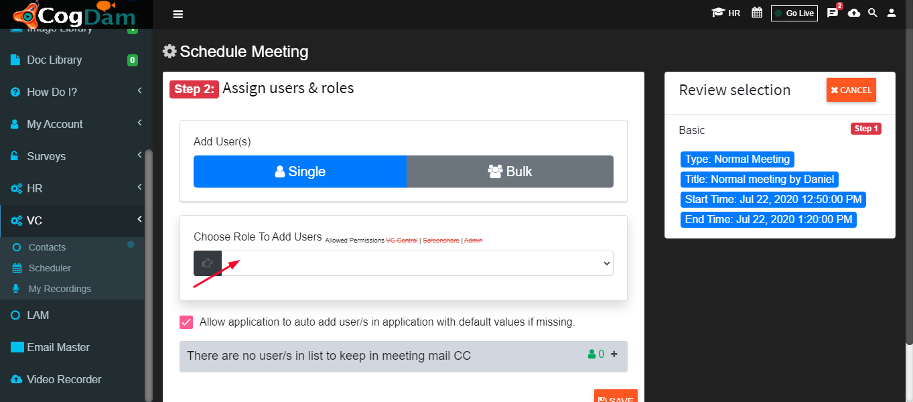Open the hamburger menu icon
The width and height of the screenshot is (913, 402).
pyautogui.click(x=178, y=14)
